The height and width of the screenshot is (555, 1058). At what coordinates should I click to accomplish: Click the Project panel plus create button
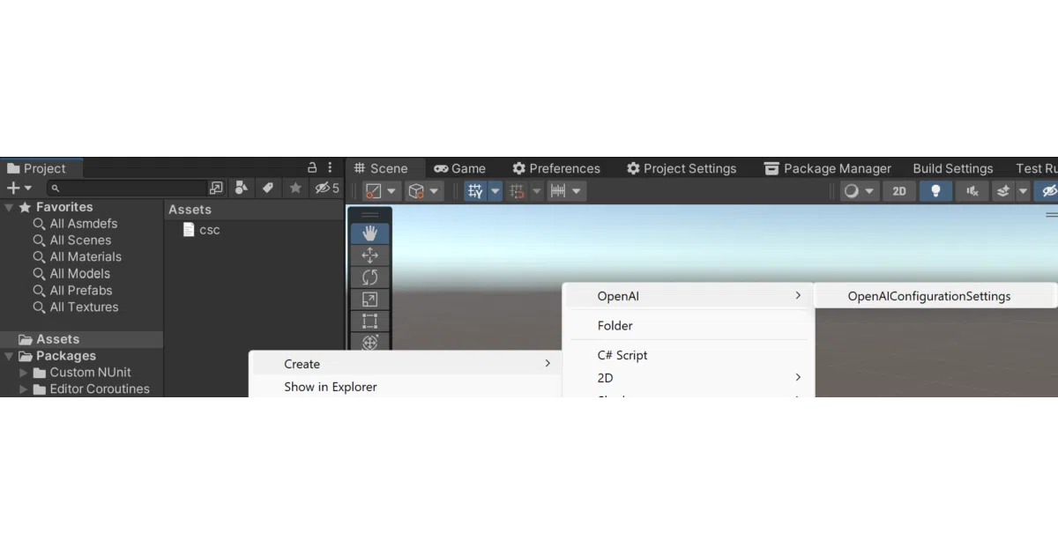click(x=13, y=188)
